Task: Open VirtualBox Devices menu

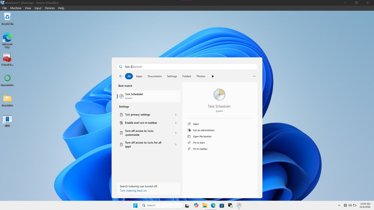Action: coord(50,8)
